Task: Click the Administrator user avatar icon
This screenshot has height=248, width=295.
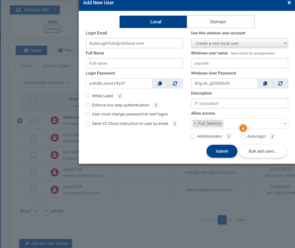Action: (x=55, y=120)
